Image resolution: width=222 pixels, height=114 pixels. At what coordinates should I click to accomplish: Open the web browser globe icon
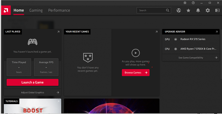pos(179,10)
